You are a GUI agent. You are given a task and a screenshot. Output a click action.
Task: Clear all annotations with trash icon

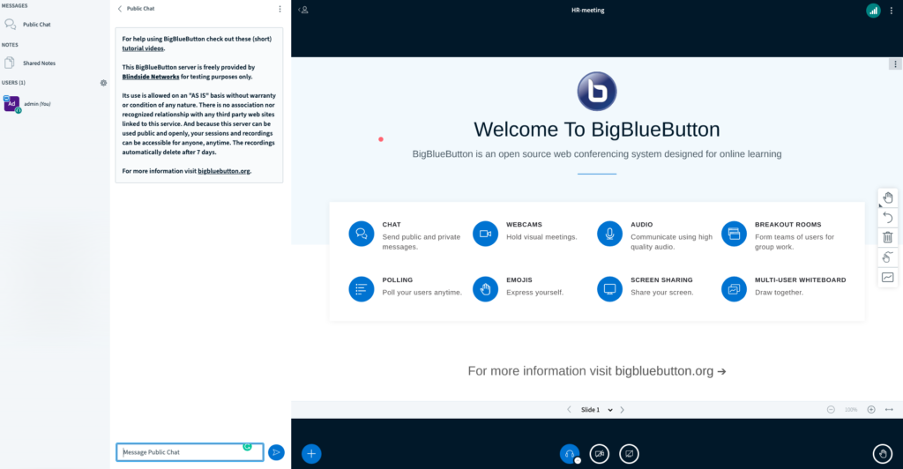pyautogui.click(x=887, y=237)
